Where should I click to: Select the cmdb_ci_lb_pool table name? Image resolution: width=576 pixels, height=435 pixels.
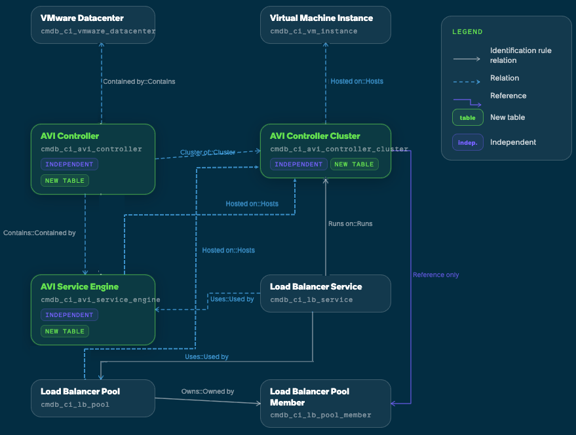point(75,404)
